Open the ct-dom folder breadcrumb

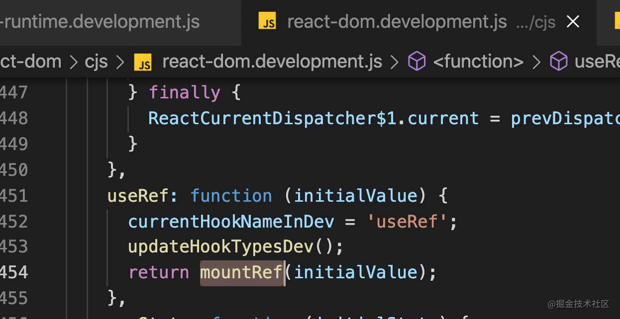coord(31,62)
